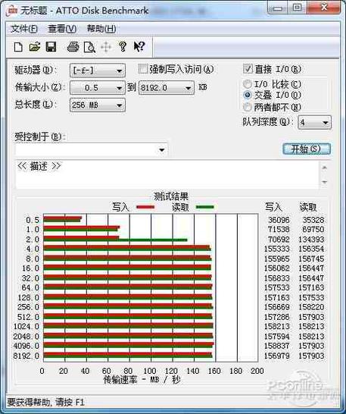Open the 8192.0 maximum size dropdown
The image size is (346, 414).
point(167,88)
